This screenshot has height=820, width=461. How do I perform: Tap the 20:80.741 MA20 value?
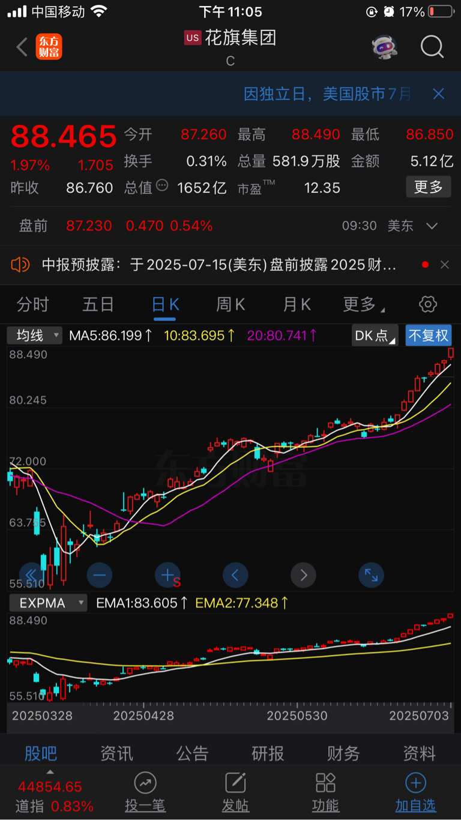tap(283, 335)
